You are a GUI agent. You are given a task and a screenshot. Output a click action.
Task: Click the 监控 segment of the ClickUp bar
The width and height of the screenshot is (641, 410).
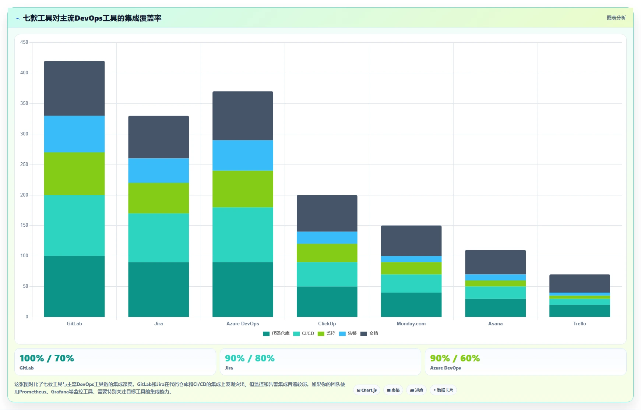click(x=327, y=253)
